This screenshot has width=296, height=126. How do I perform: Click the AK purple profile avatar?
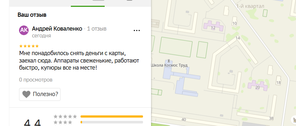point(24,30)
